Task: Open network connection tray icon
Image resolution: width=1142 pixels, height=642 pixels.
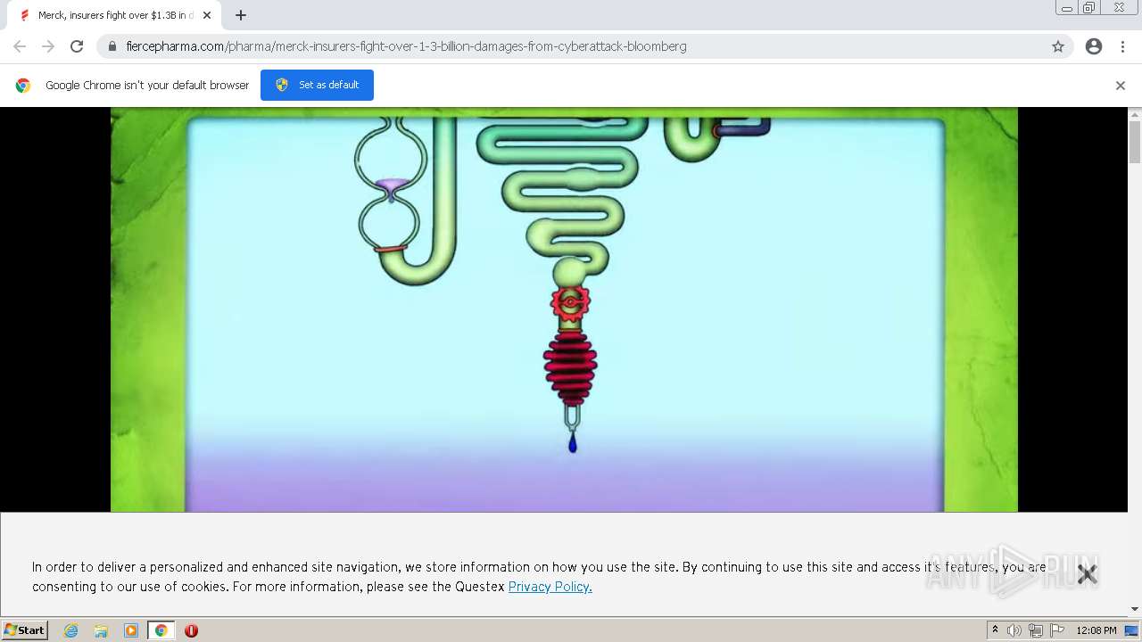Action: 1036,630
